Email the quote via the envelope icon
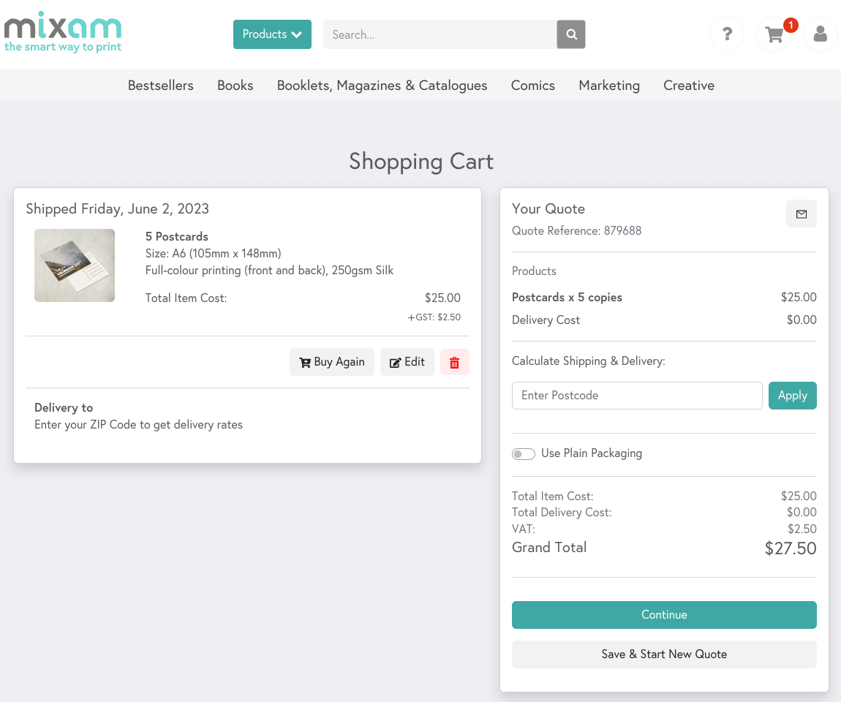Screen dimensions: 841x702 (802, 214)
